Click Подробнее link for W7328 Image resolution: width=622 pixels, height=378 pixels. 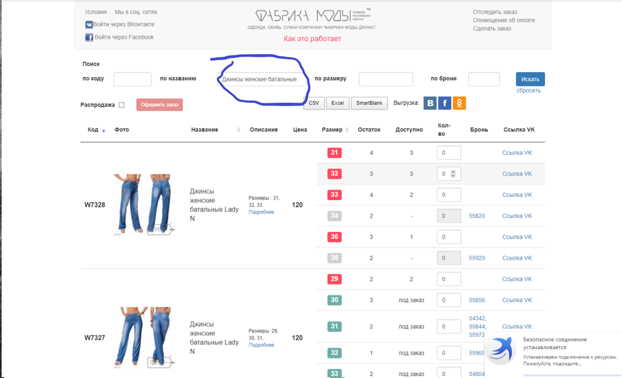coord(261,212)
